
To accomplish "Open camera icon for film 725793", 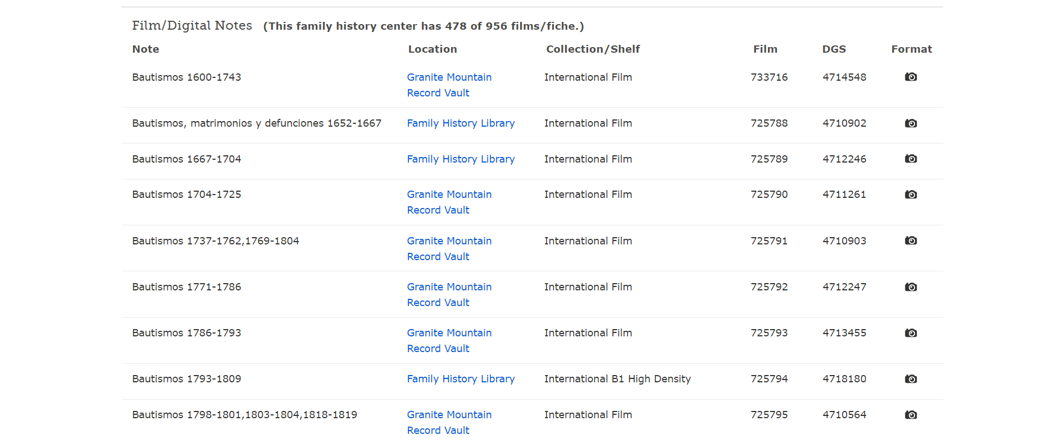I will tap(911, 333).
